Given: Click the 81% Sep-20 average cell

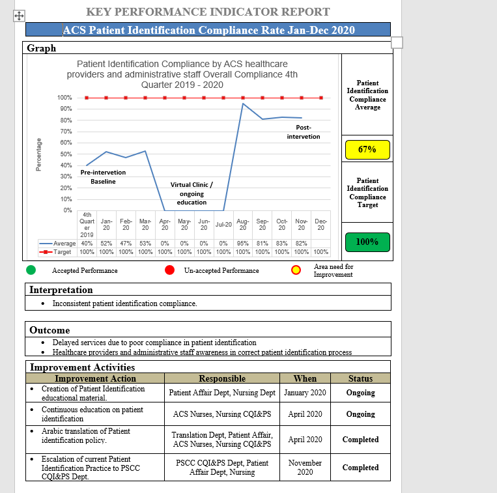Looking at the screenshot, I should tap(262, 244).
